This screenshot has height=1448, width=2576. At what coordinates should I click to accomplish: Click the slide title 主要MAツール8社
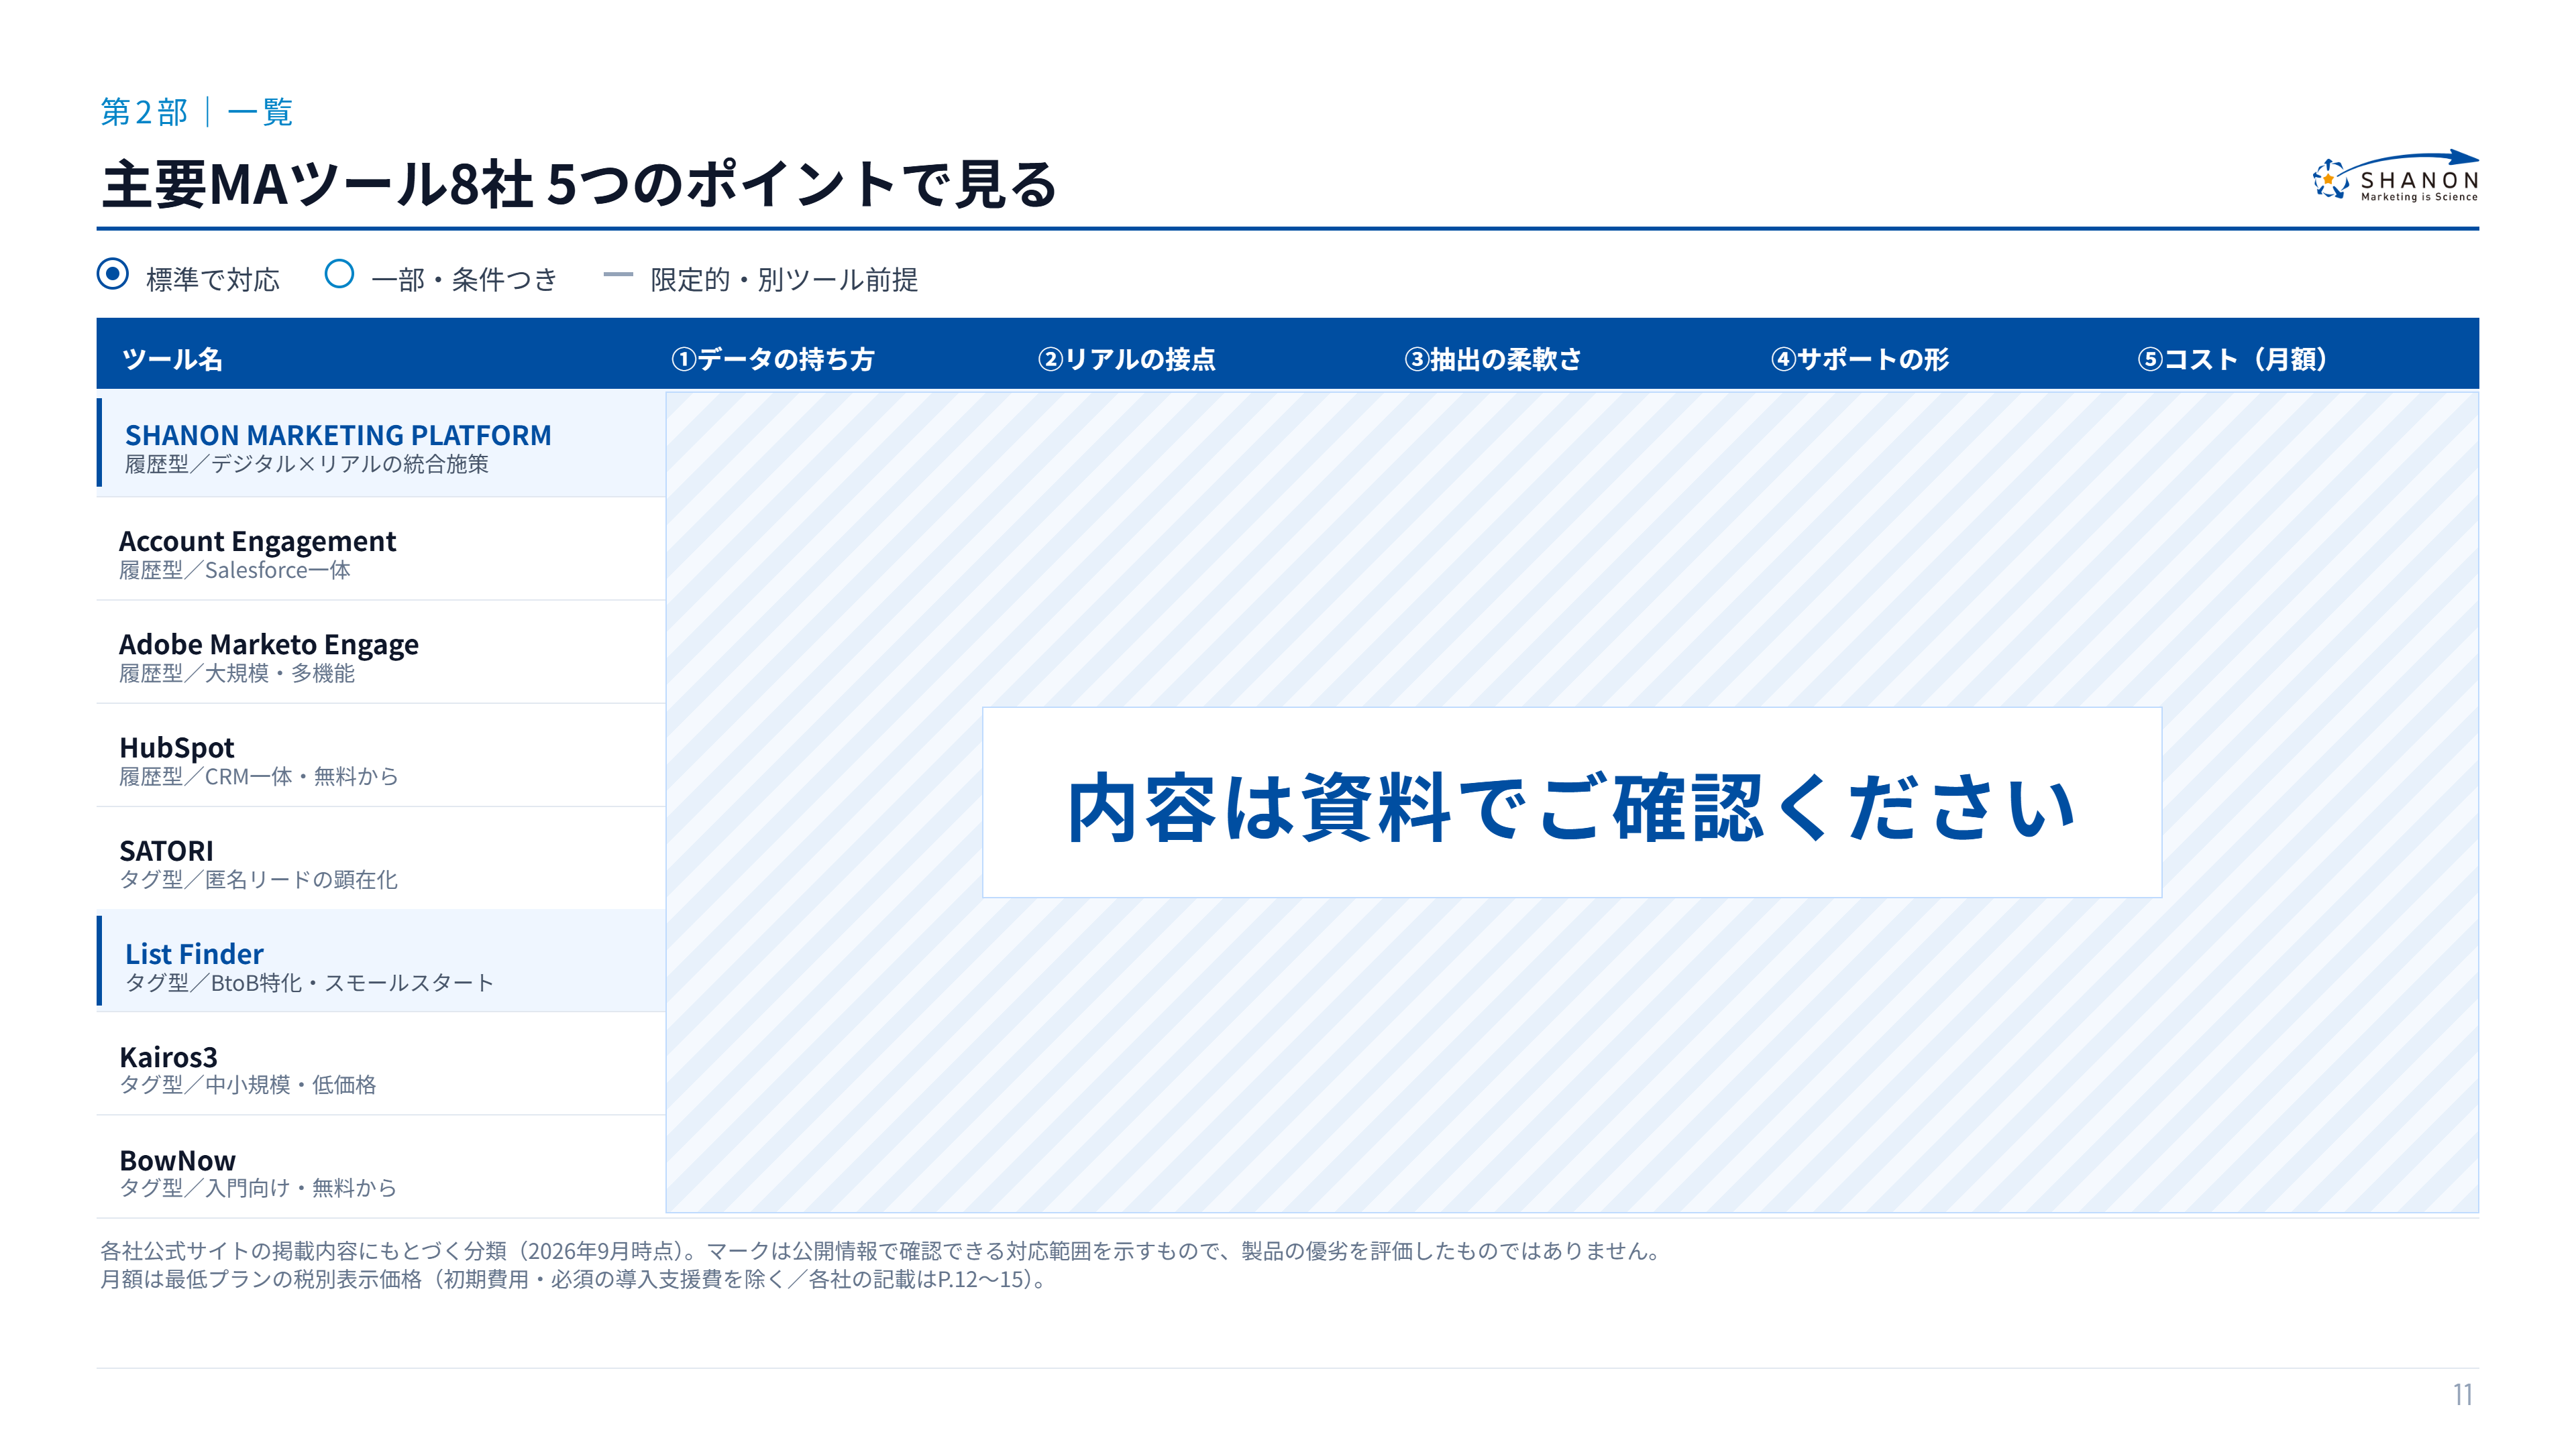pyautogui.click(x=317, y=185)
